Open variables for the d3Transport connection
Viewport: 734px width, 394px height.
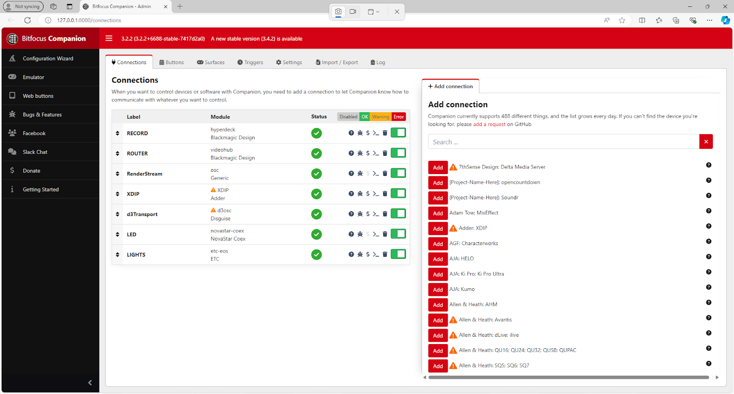pyautogui.click(x=368, y=214)
